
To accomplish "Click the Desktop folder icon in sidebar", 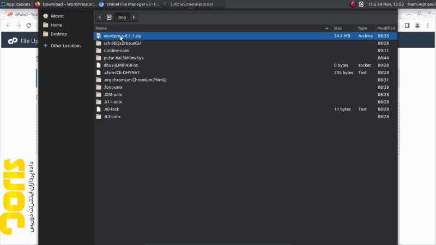I will (46, 34).
